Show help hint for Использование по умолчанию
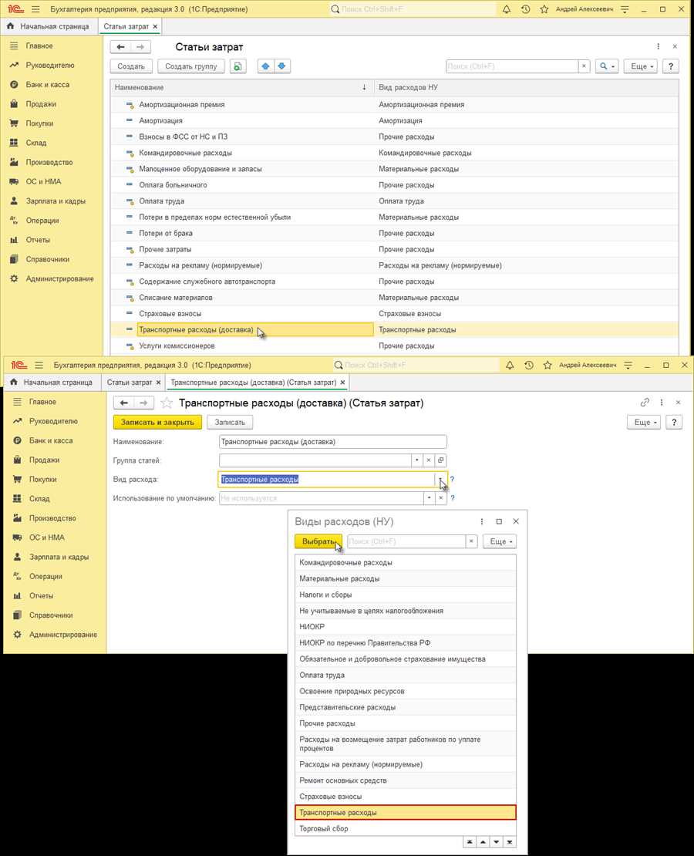The width and height of the screenshot is (694, 856). [452, 498]
